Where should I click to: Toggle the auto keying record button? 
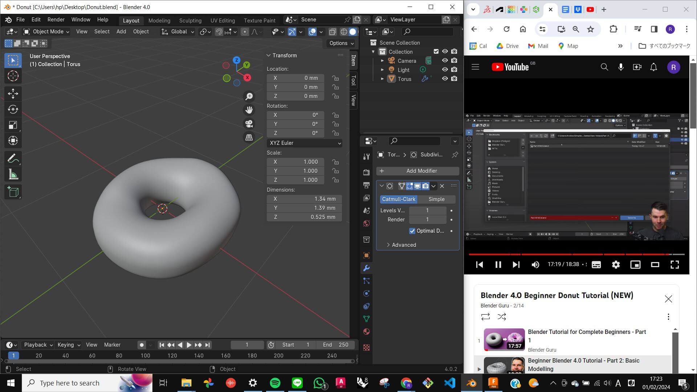pyautogui.click(x=142, y=345)
